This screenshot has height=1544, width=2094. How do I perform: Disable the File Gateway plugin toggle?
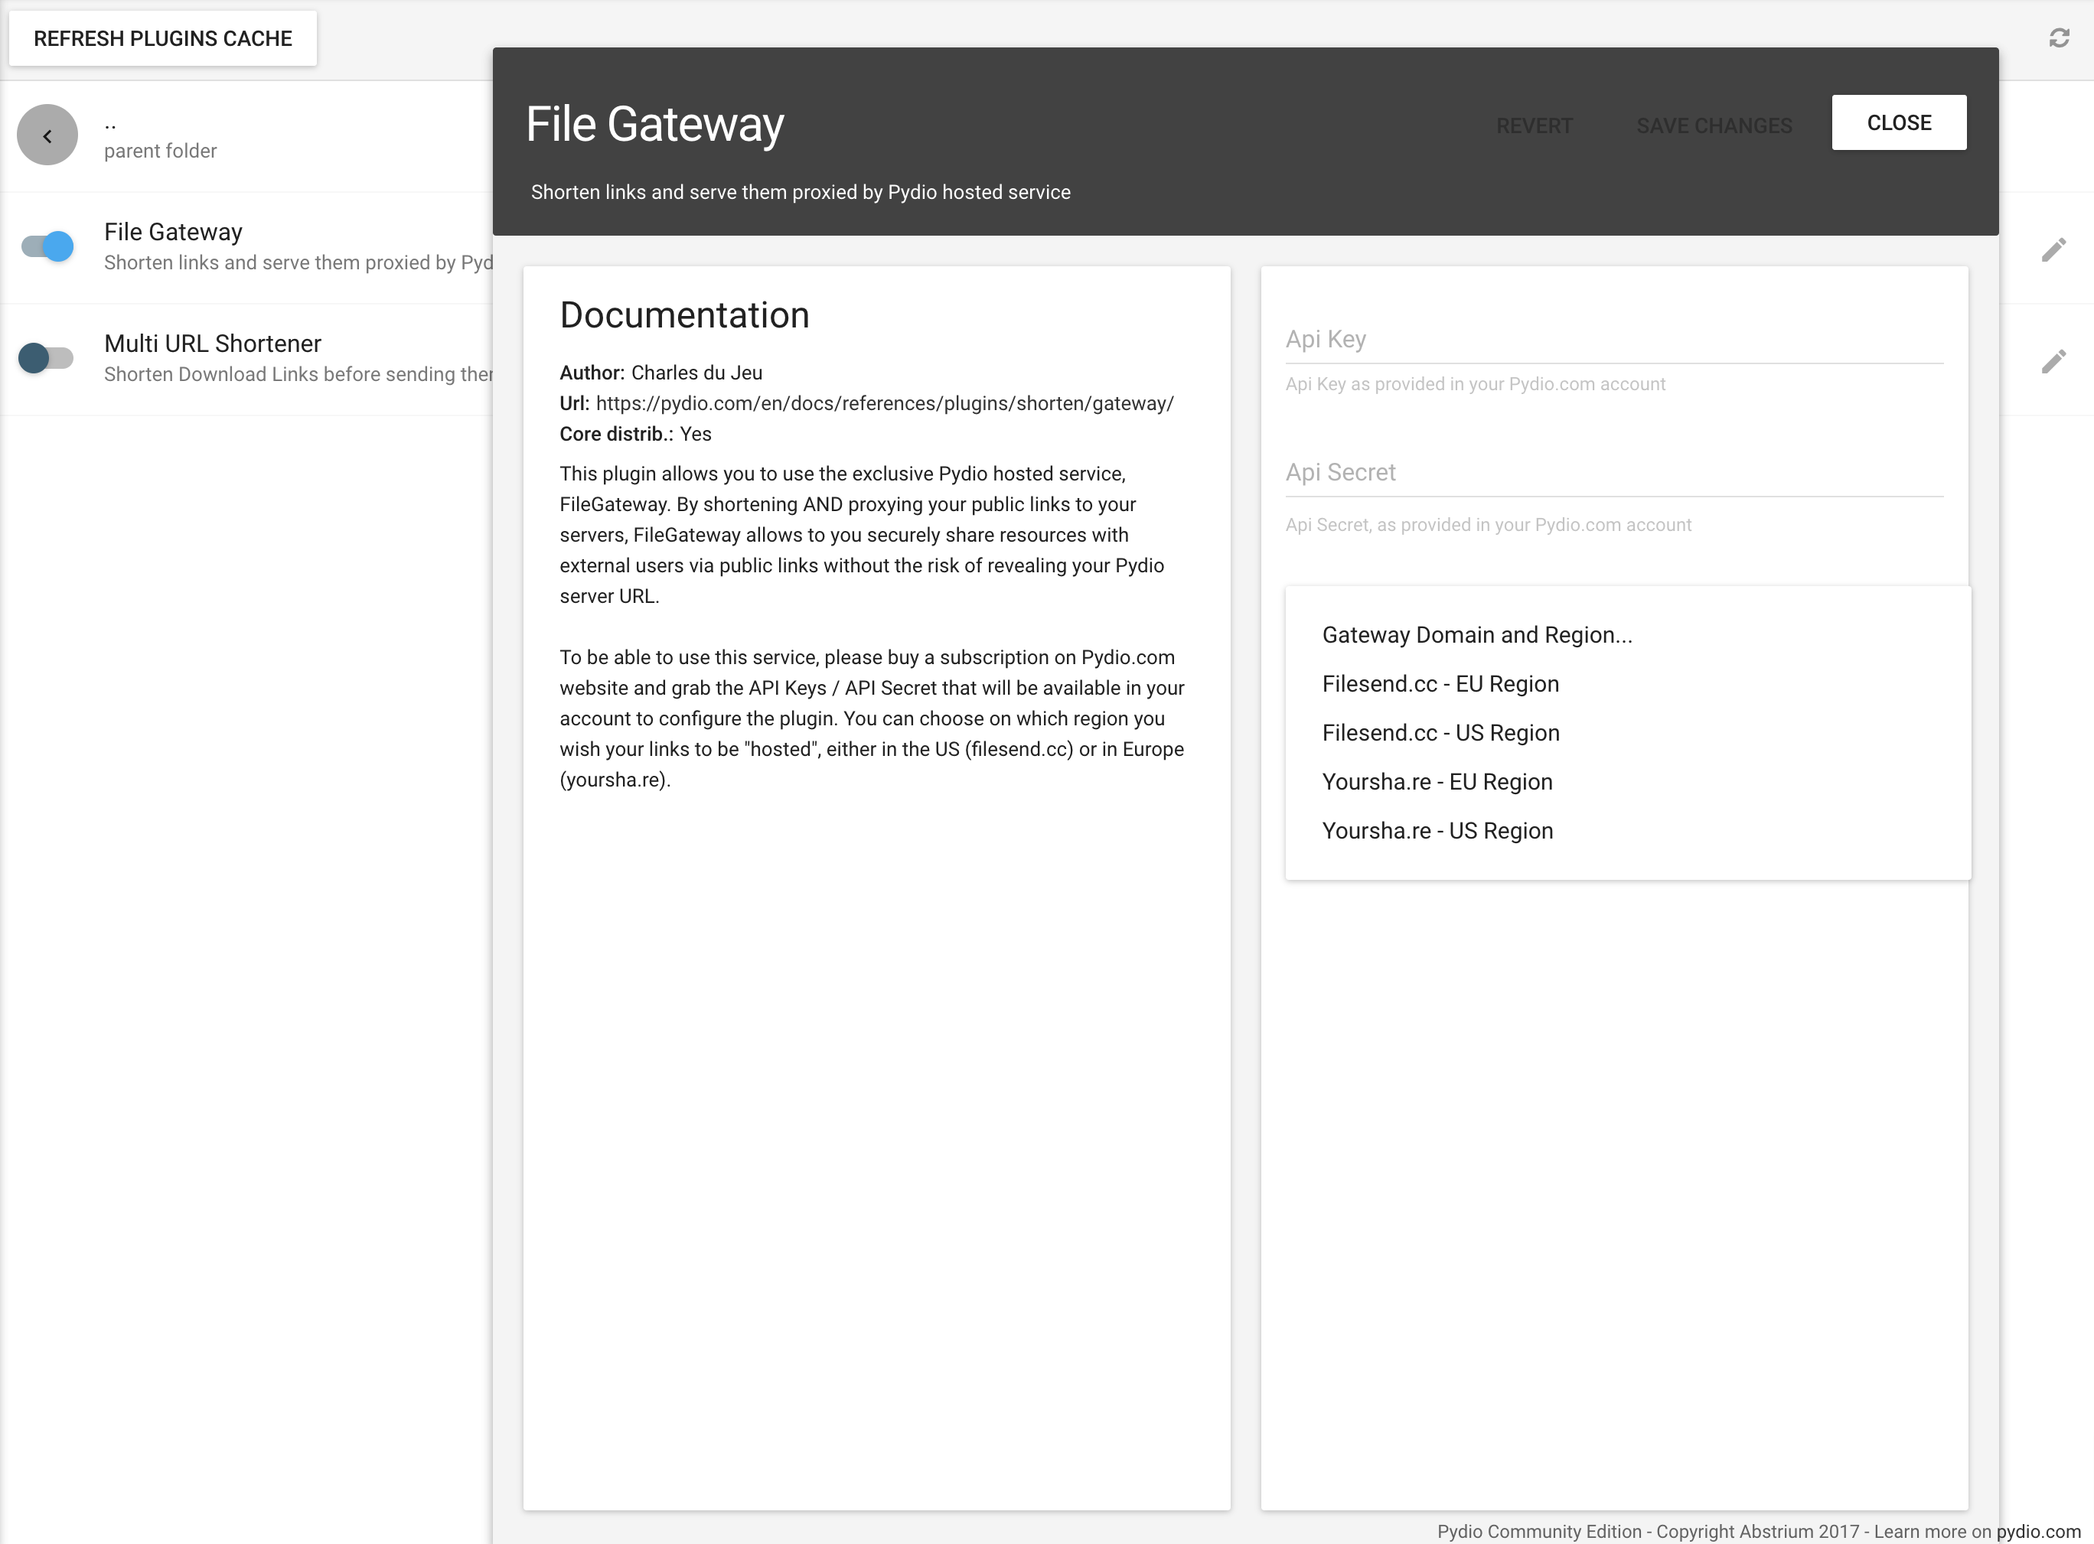(47, 246)
